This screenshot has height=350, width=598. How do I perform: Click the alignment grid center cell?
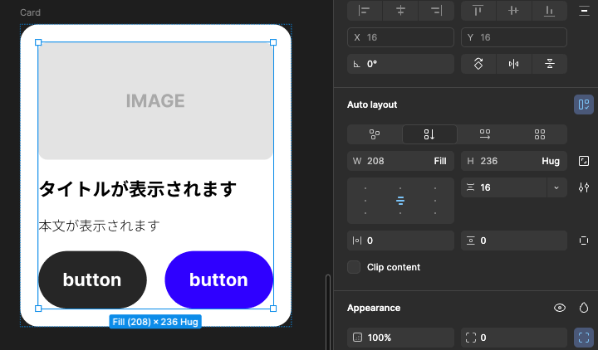[x=400, y=201]
